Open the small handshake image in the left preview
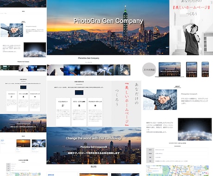Image resolution: width=213 pixels, height=176 pixels. point(12,30)
